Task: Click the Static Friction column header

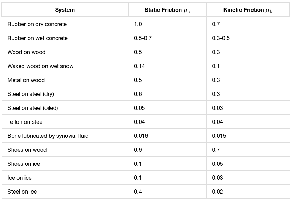Action: click(x=167, y=10)
